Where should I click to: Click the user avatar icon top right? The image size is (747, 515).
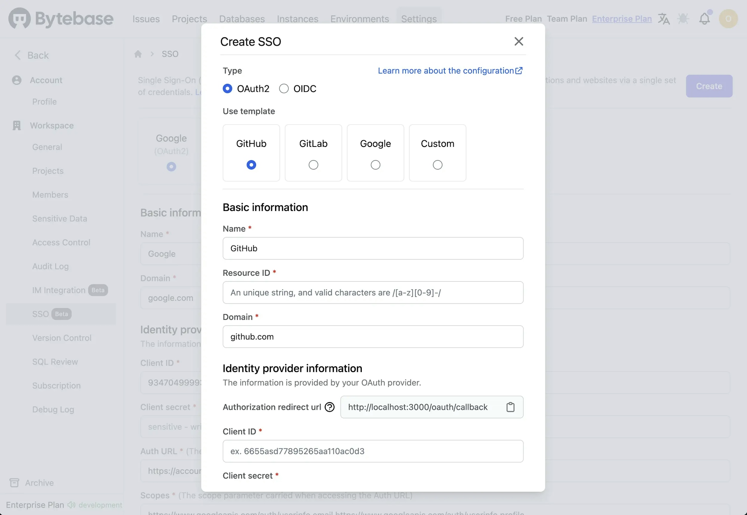(x=729, y=18)
